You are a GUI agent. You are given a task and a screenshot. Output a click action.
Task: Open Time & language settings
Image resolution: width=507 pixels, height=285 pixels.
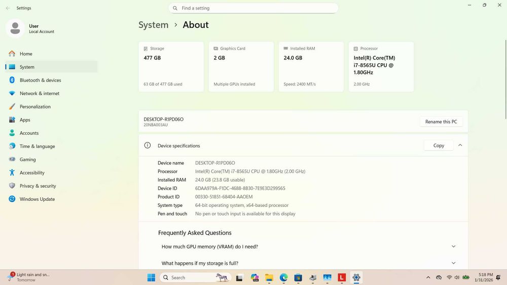pyautogui.click(x=51, y=146)
